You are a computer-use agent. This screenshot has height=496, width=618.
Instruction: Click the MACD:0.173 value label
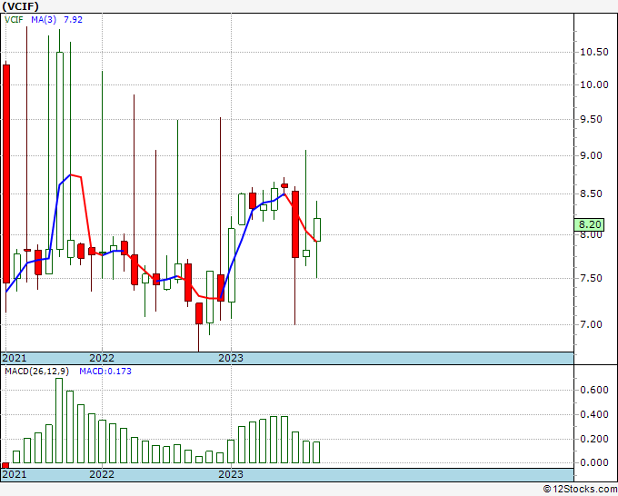pyautogui.click(x=105, y=372)
